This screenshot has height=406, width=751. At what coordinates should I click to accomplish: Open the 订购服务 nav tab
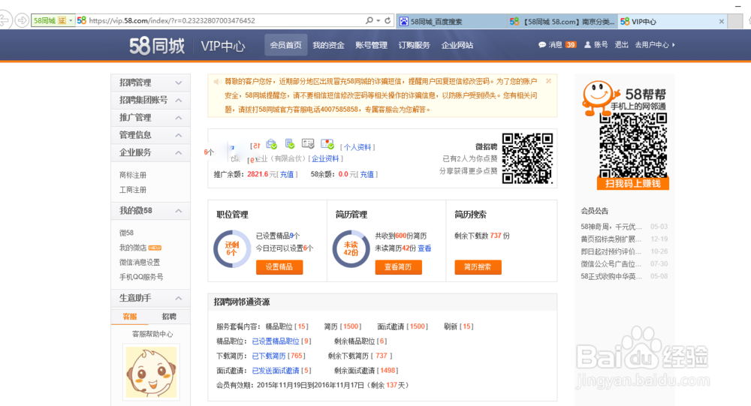415,45
